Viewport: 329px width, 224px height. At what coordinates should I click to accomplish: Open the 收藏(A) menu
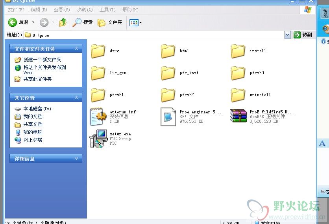[x=84, y=10]
